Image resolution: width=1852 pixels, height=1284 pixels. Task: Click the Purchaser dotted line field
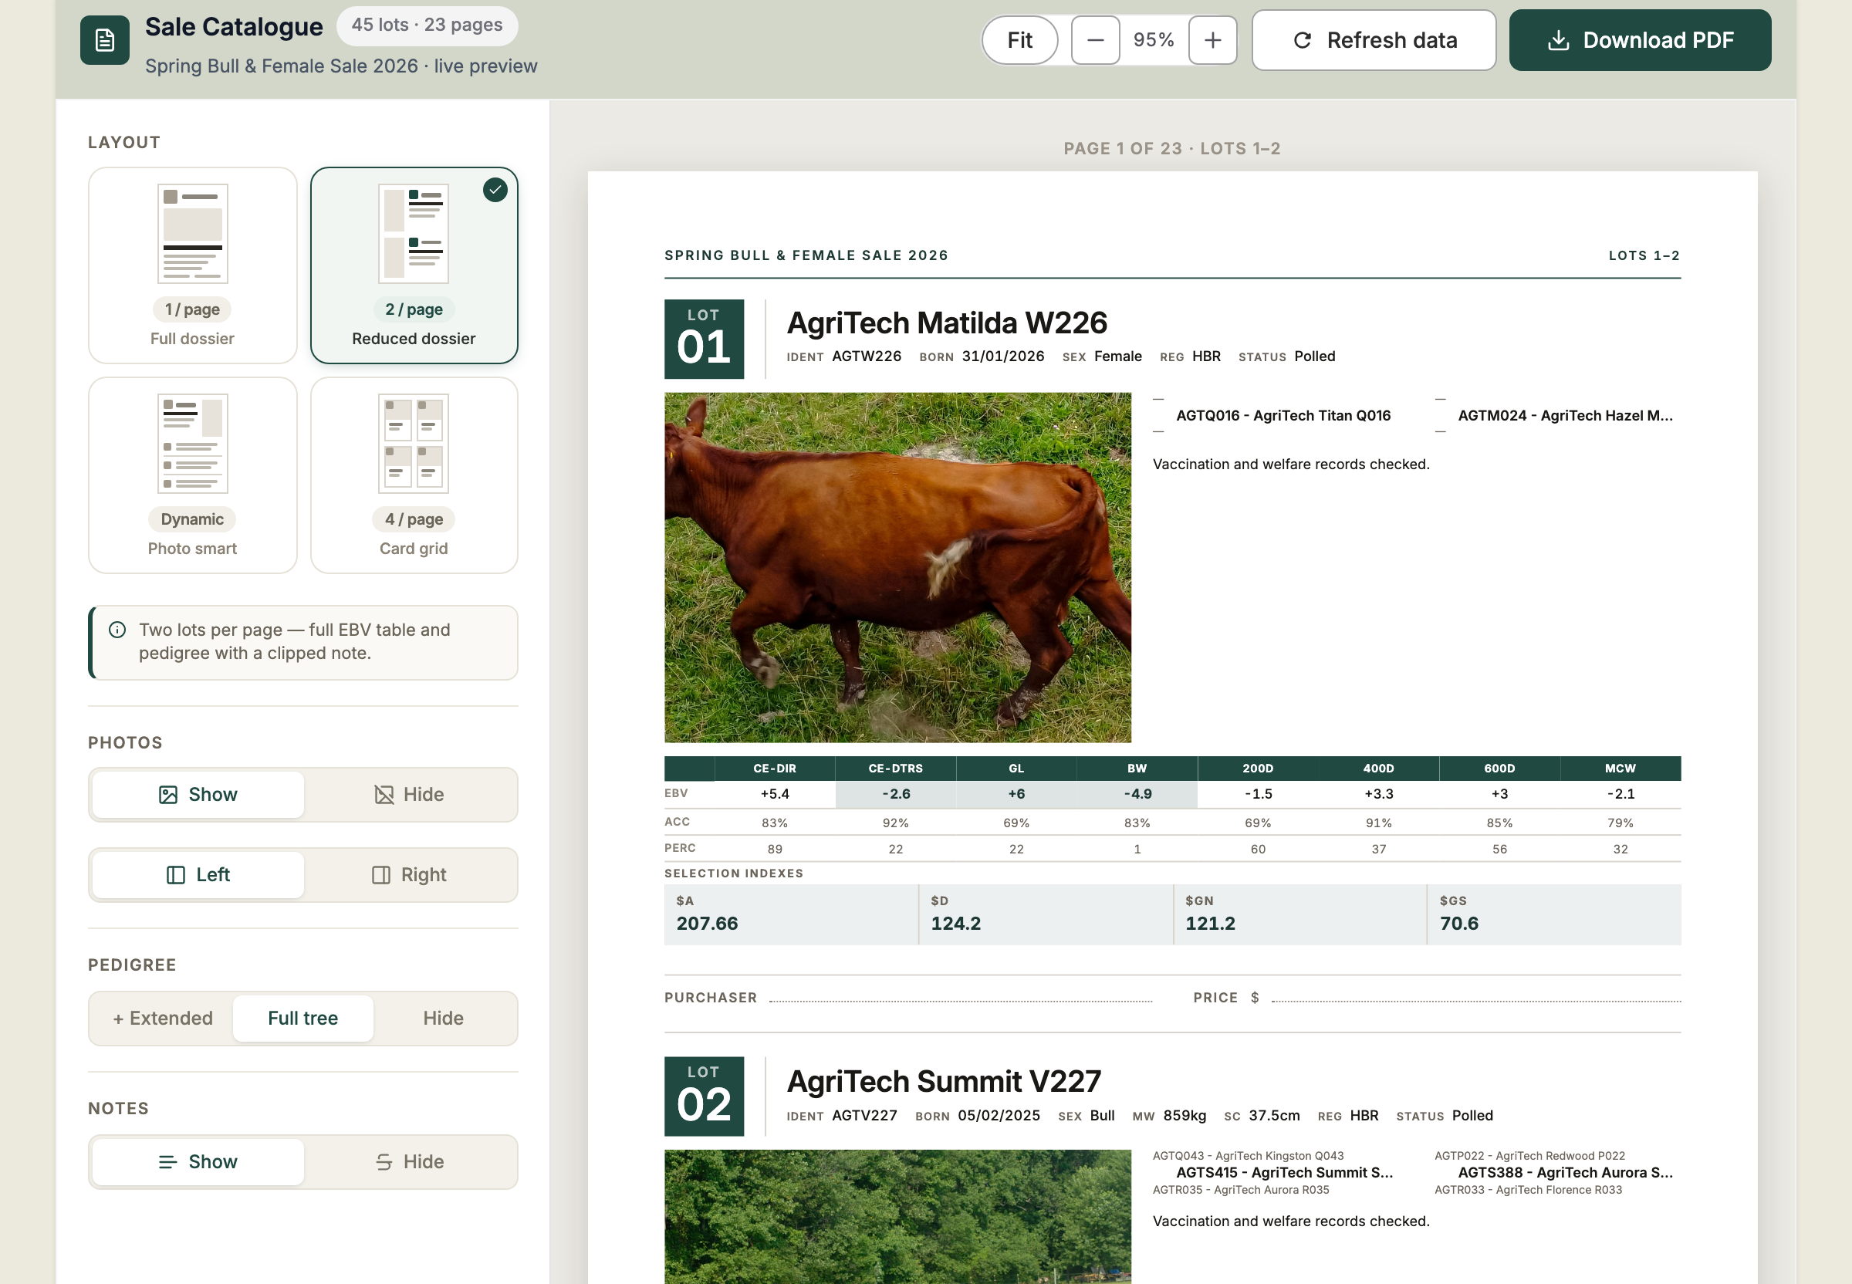[x=961, y=999]
